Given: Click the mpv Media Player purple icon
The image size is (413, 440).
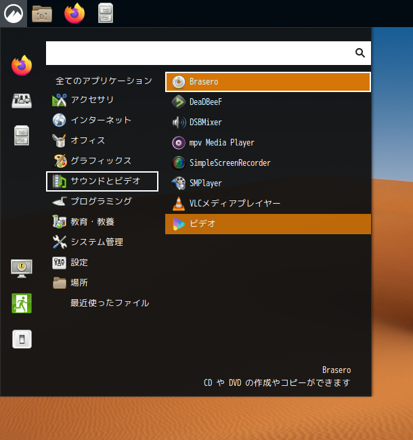Looking at the screenshot, I should 179,143.
